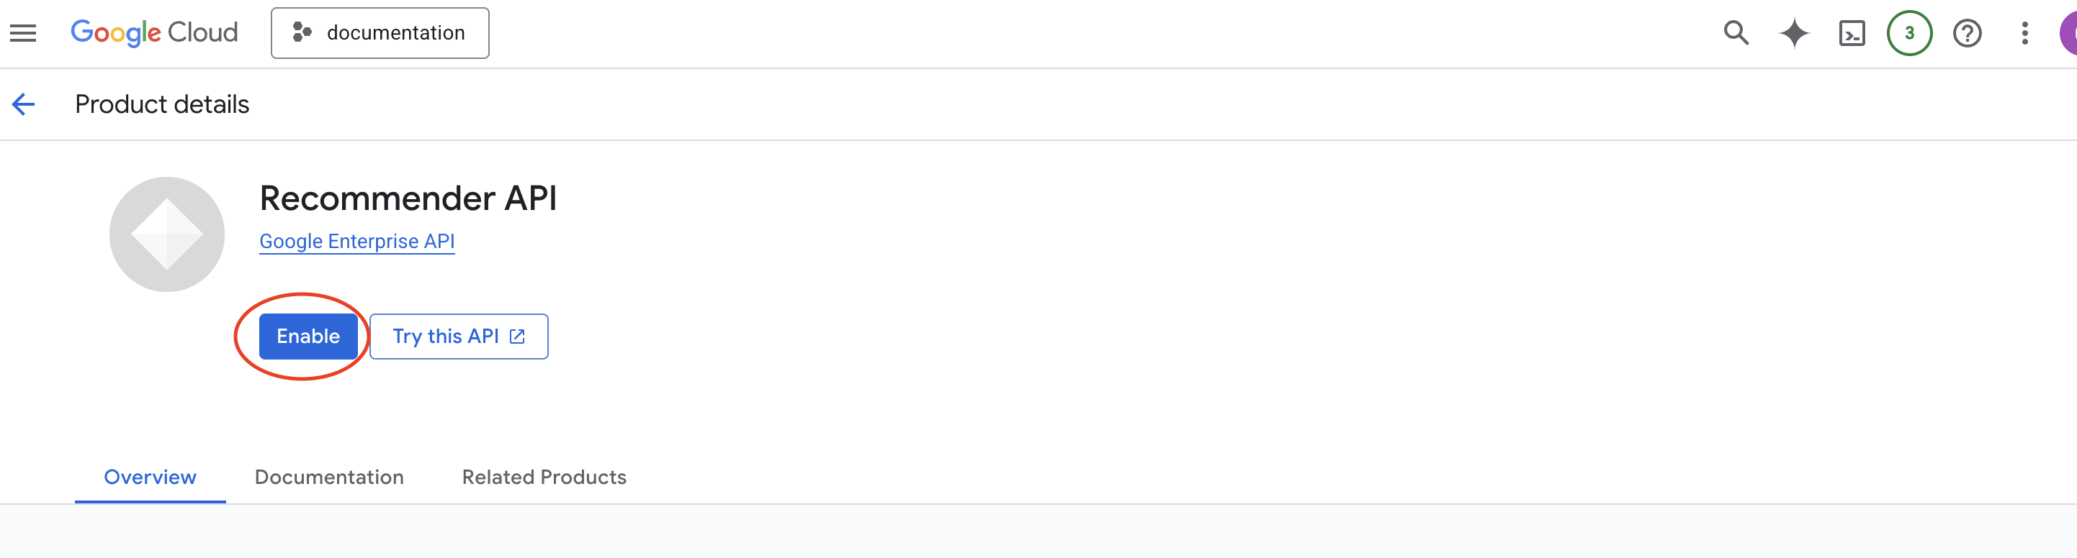Open Try this API in new window
The width and height of the screenshot is (2077, 558).
point(457,336)
